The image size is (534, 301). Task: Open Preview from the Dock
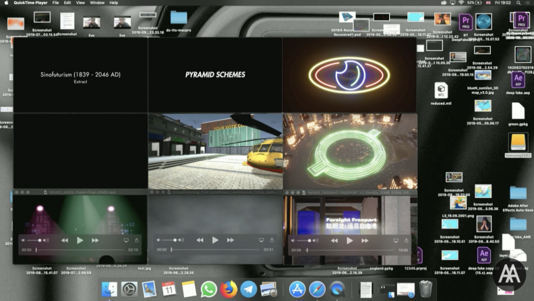pyautogui.click(x=269, y=290)
